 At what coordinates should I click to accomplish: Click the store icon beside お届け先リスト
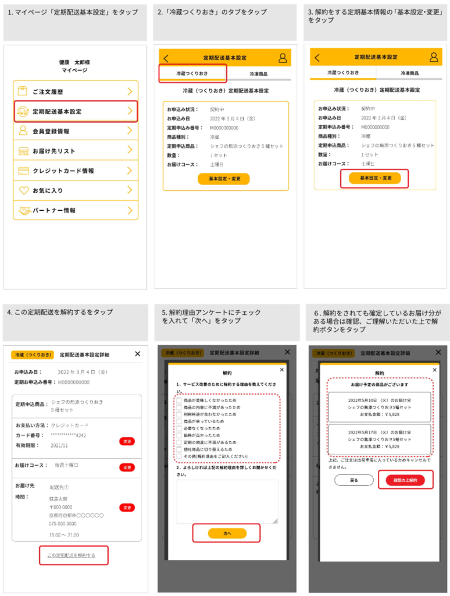23,151
